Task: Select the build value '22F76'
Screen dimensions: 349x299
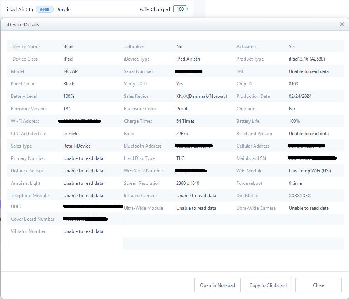Action: [x=182, y=134]
